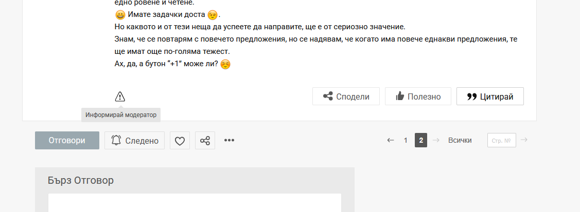Select current page 2 in pagination
580x212 pixels.
[421, 140]
